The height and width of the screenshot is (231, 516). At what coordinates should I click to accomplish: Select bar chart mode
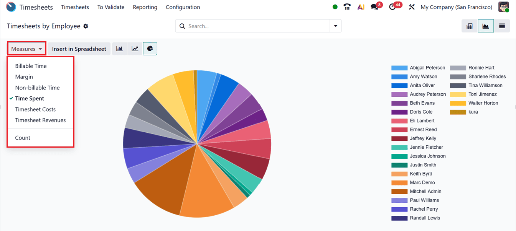pyautogui.click(x=120, y=49)
